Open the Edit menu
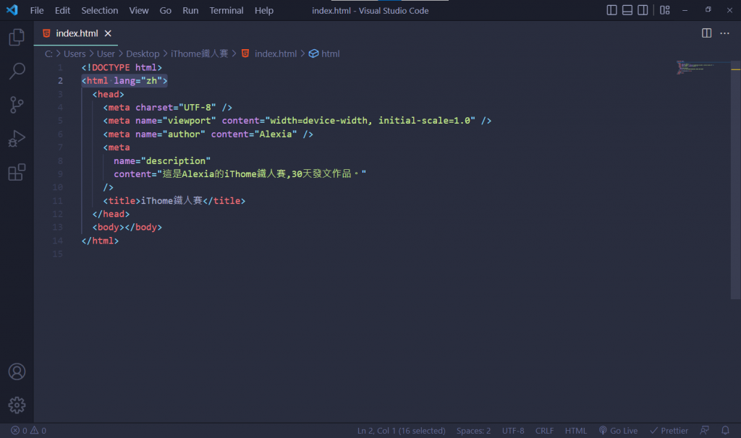This screenshot has height=438, width=741. [x=62, y=10]
